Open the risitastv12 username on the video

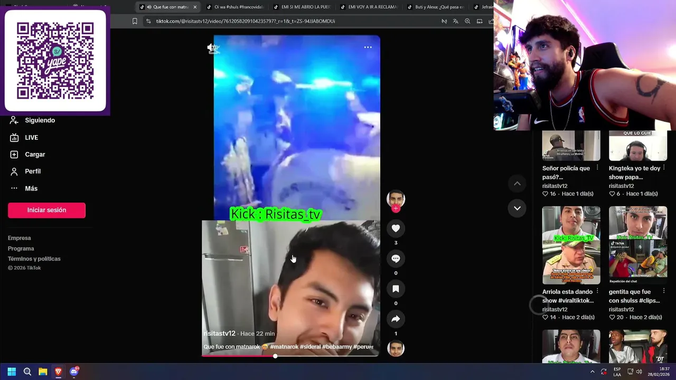(x=220, y=334)
